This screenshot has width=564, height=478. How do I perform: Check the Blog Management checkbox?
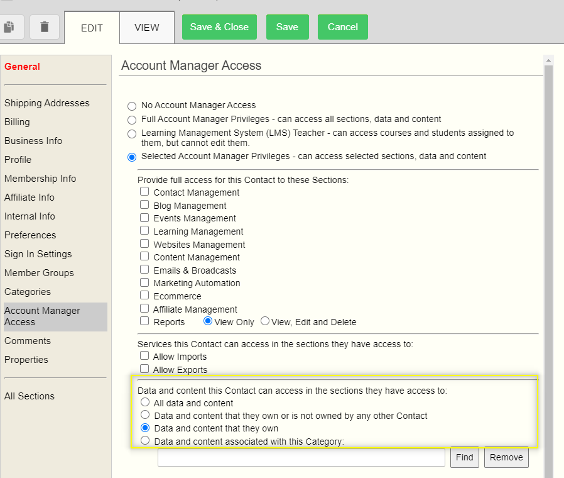coord(144,204)
